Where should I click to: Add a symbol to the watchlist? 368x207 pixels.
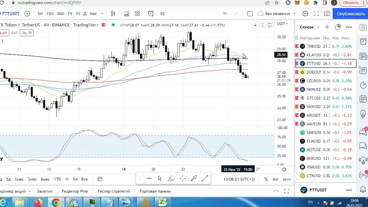tap(327, 27)
